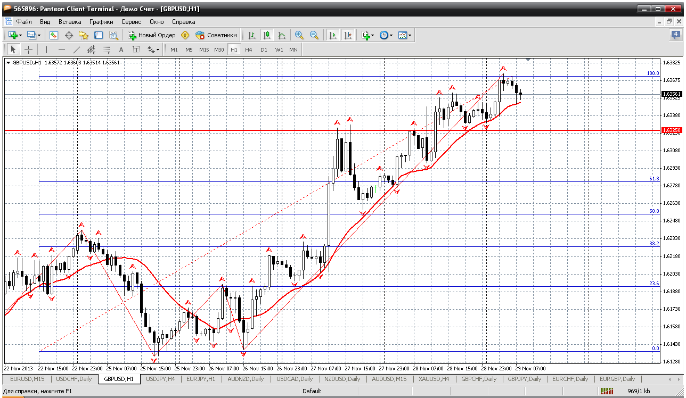Open the Indicators list dropdown
This screenshot has height=398, width=686.
point(367,35)
